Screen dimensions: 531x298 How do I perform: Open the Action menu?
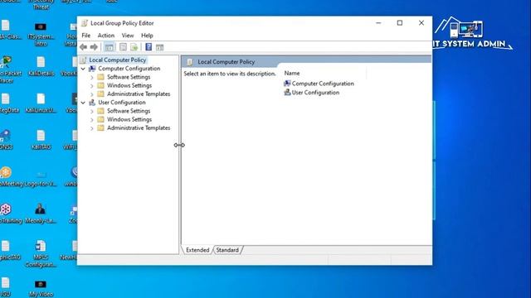(106, 35)
